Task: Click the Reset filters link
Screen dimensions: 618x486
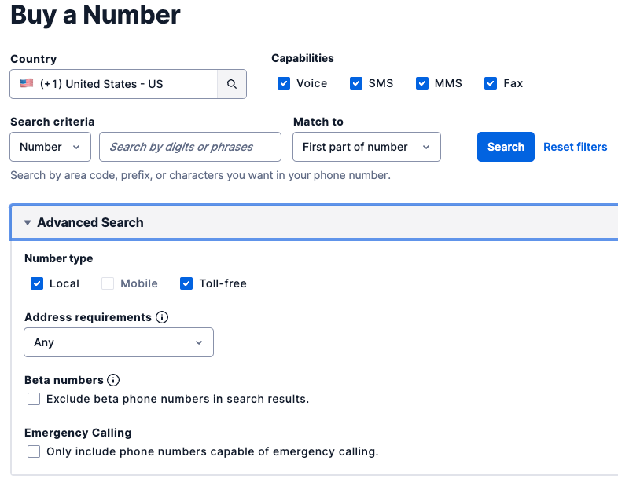Action: [575, 147]
